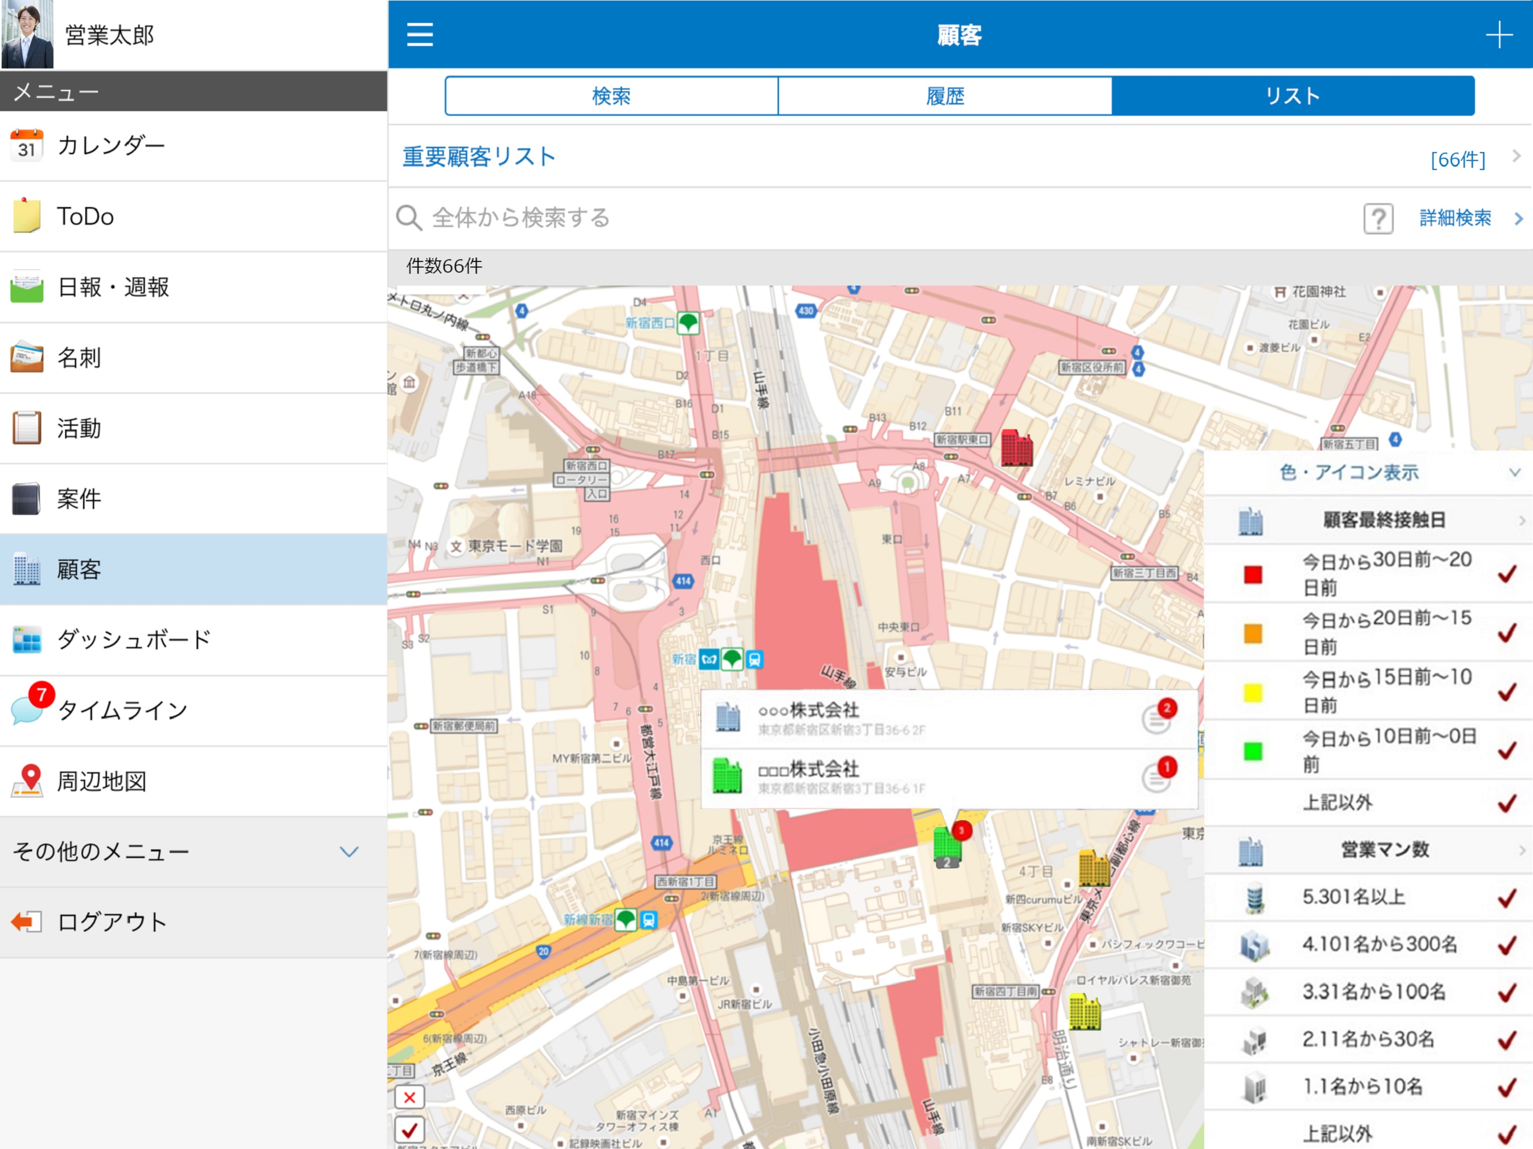Open 日報・週報 envelope icon
This screenshot has height=1149, width=1533.
click(x=27, y=287)
